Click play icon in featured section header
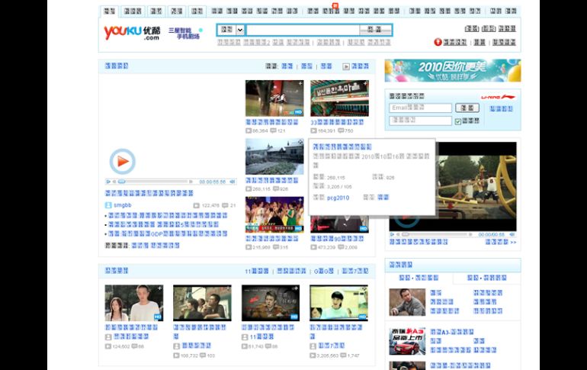Screen dimensions: 587x370 pyautogui.click(x=346, y=66)
